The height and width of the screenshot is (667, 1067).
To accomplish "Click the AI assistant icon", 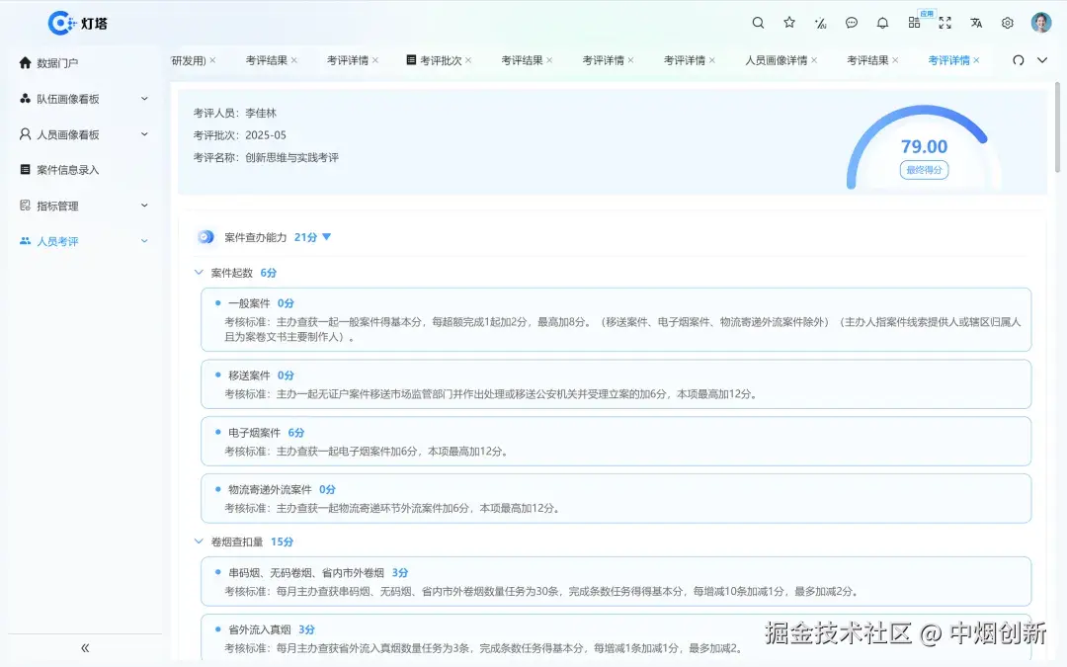I will click(x=819, y=22).
